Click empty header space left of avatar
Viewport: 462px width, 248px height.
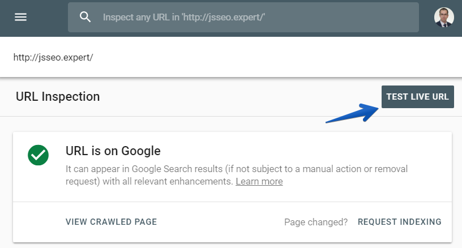point(426,17)
